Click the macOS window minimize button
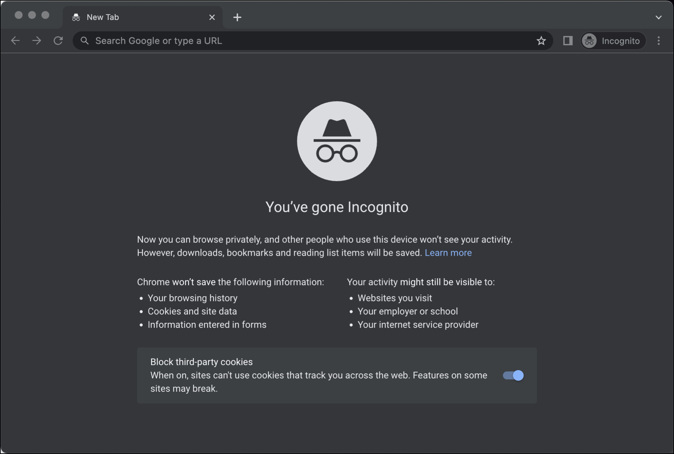Image resolution: width=674 pixels, height=454 pixels. pyautogui.click(x=32, y=15)
